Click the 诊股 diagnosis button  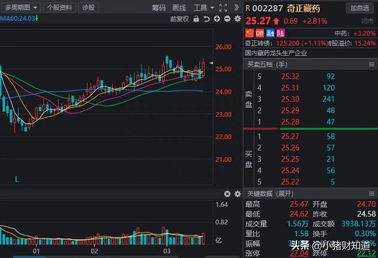click(x=88, y=8)
